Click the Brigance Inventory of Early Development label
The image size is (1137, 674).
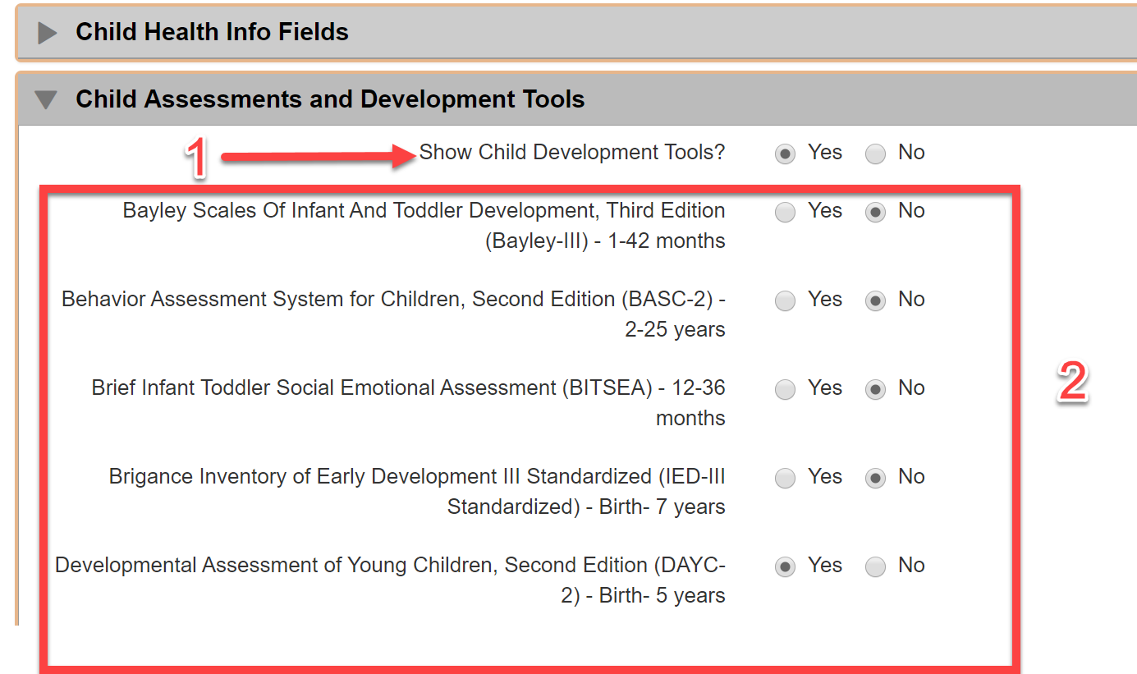point(417,492)
